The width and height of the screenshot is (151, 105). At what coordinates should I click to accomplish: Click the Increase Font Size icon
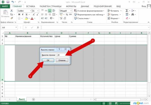[34, 14]
